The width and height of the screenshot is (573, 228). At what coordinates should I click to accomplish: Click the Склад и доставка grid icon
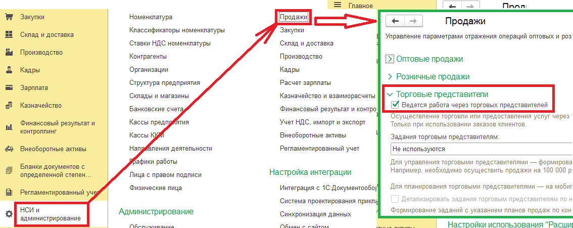pyautogui.click(x=9, y=35)
